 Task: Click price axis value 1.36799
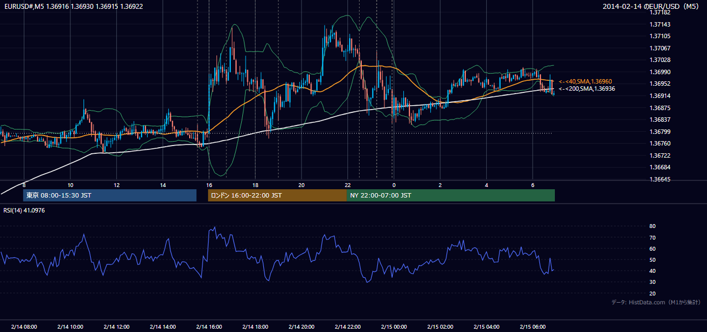[x=660, y=132]
